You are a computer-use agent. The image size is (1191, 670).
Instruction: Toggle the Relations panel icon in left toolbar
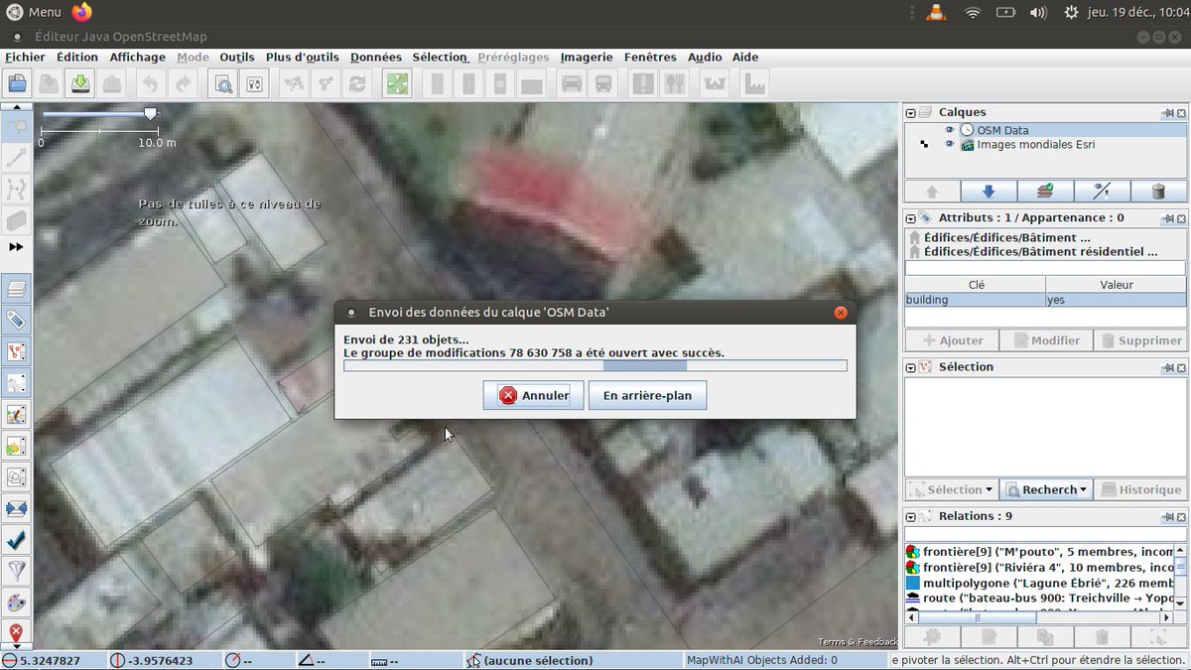click(16, 383)
